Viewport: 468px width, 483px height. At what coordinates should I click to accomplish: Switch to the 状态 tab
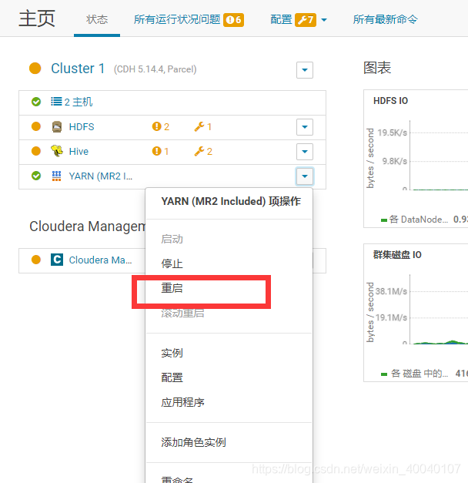97,19
